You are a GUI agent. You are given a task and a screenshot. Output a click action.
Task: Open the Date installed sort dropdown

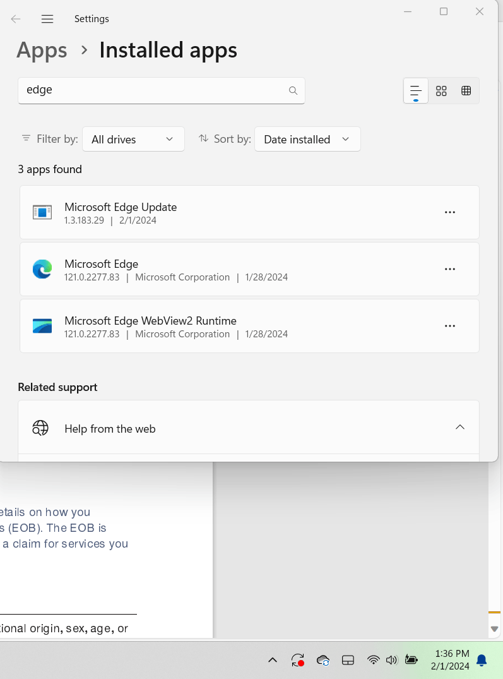tap(307, 139)
